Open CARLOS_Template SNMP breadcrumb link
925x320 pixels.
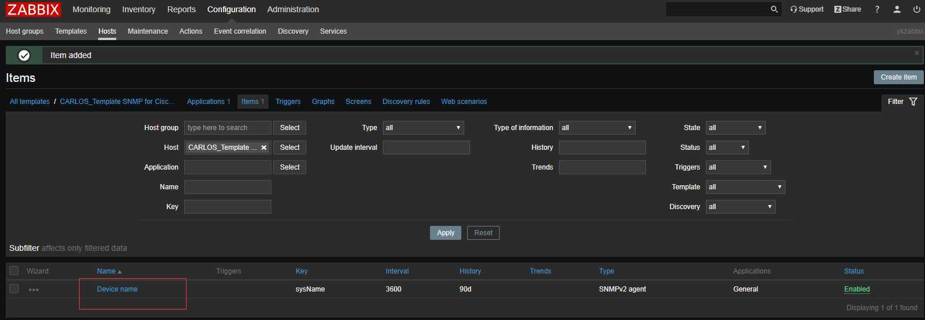point(117,102)
